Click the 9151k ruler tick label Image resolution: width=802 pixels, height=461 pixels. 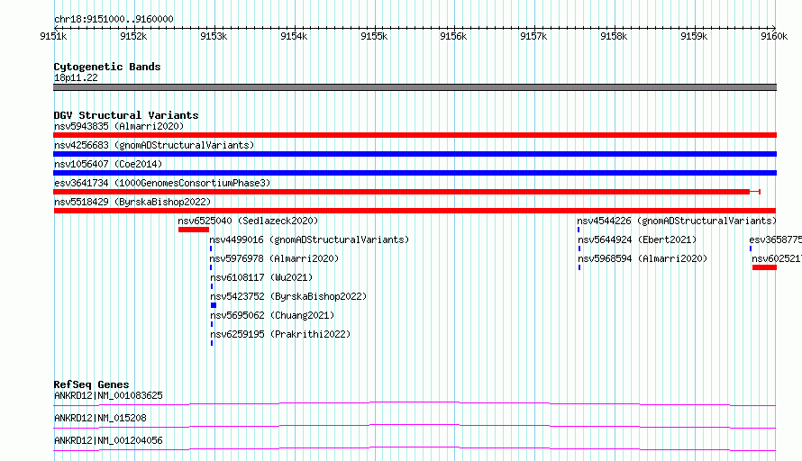pos(53,36)
